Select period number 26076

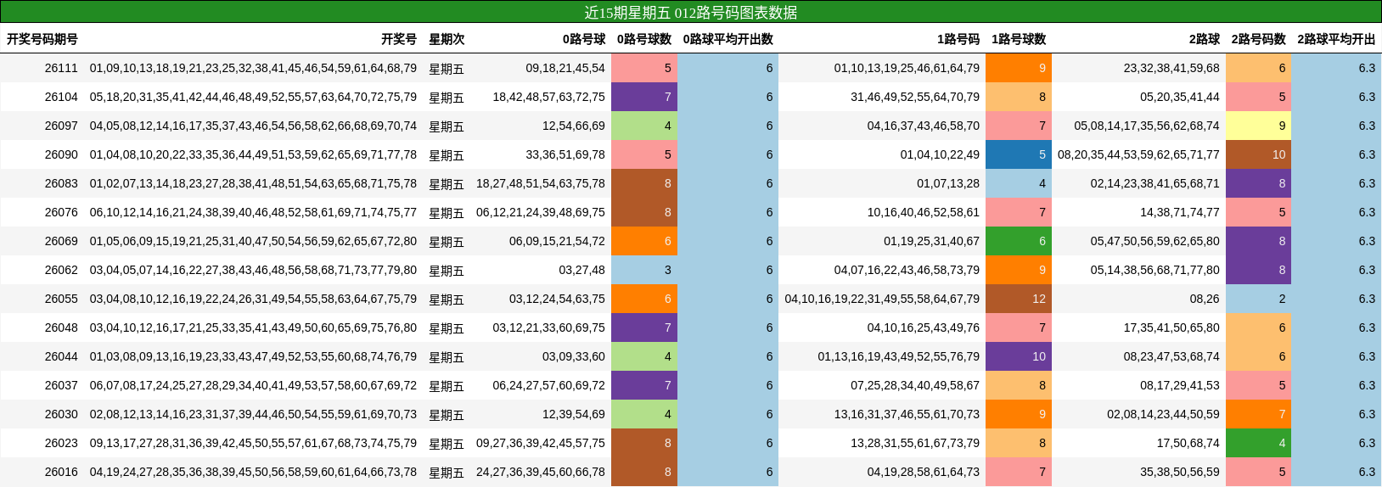(61, 212)
